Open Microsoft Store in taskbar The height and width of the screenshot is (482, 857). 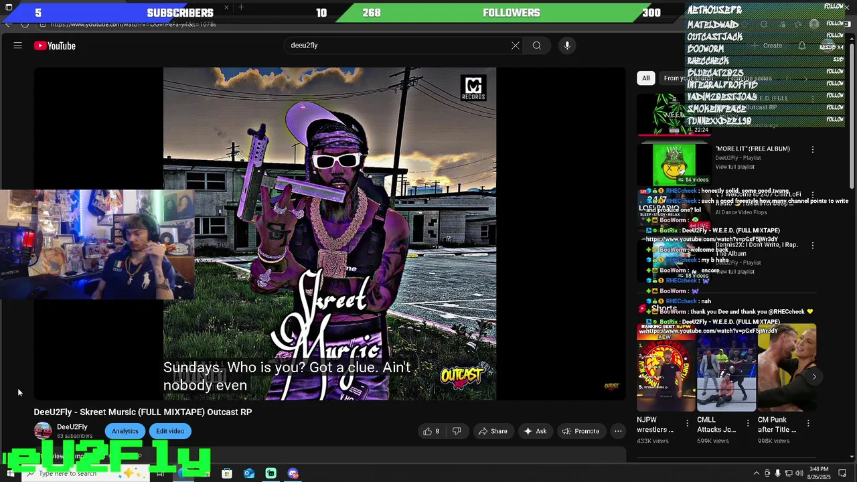pyautogui.click(x=227, y=473)
